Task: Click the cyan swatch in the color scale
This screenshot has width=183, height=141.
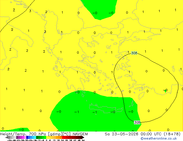Action: click(35, 137)
